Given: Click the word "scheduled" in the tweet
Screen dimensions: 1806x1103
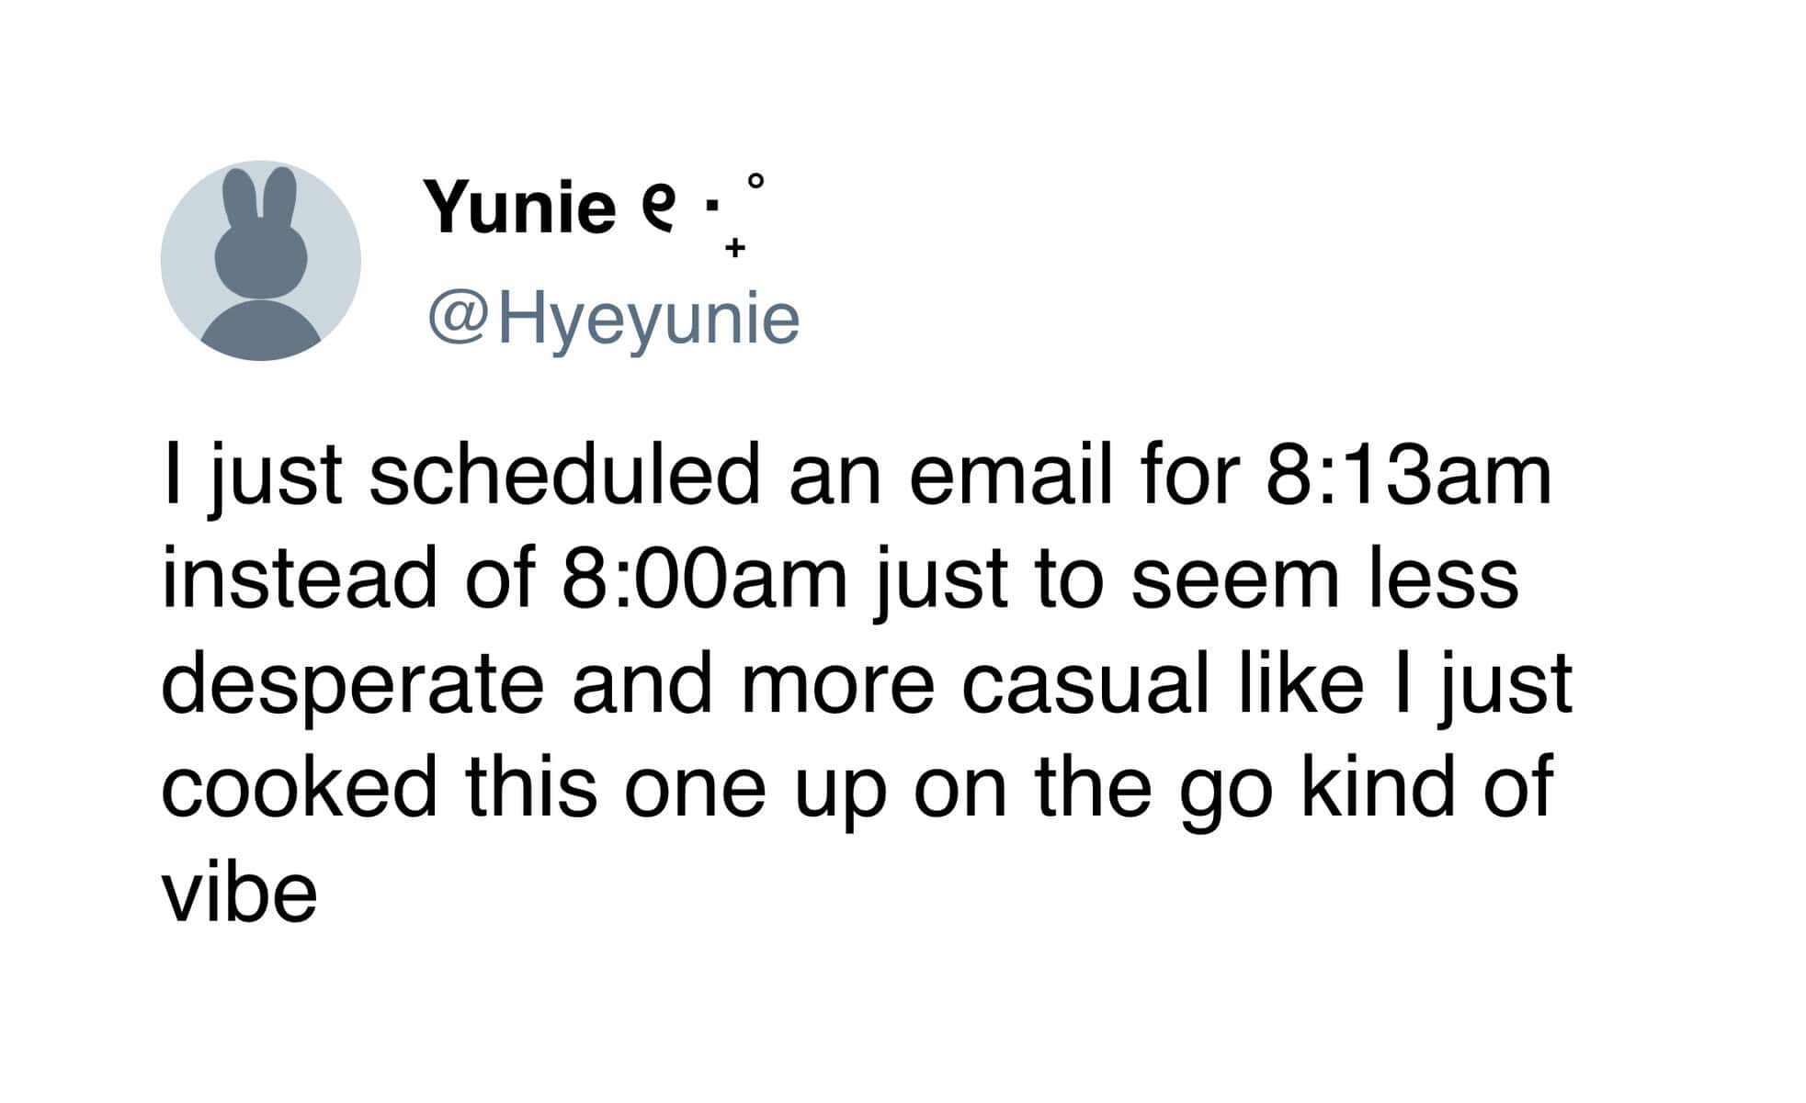Looking at the screenshot, I should click(564, 475).
